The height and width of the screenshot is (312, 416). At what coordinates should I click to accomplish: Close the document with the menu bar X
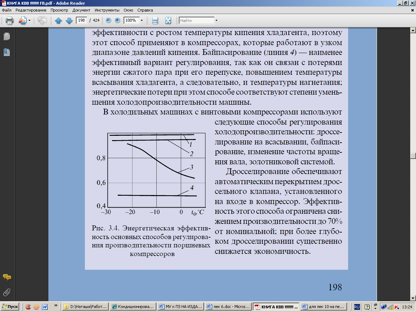[412, 10]
